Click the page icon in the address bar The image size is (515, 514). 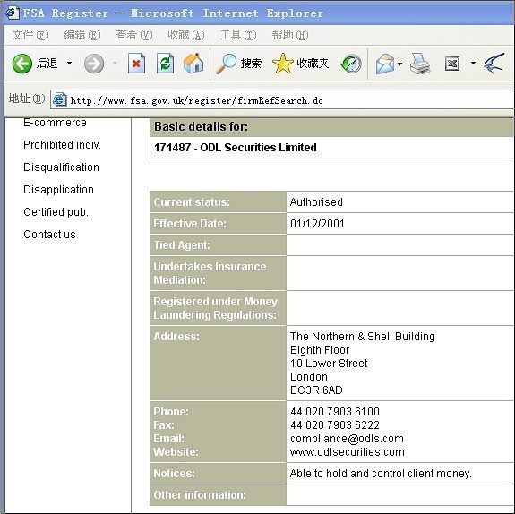tap(59, 99)
